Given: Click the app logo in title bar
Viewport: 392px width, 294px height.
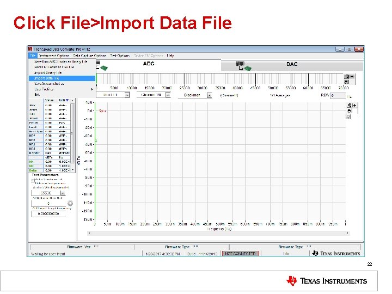Looking at the screenshot, I should [x=30, y=49].
